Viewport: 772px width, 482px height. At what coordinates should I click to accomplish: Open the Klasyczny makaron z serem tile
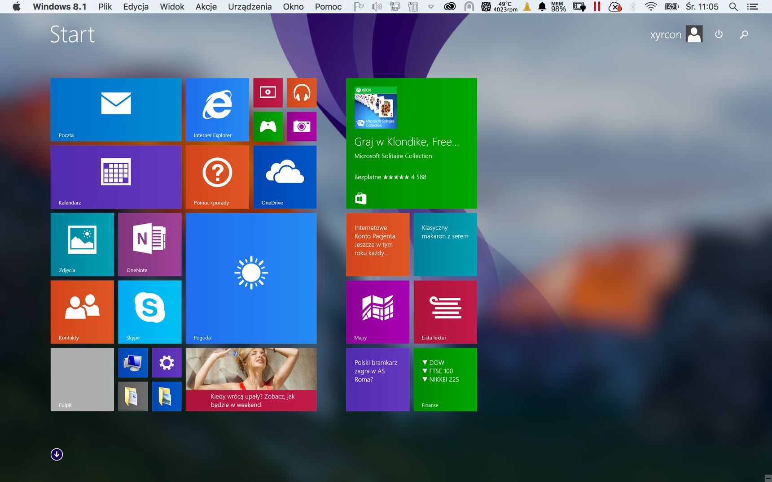coord(445,244)
